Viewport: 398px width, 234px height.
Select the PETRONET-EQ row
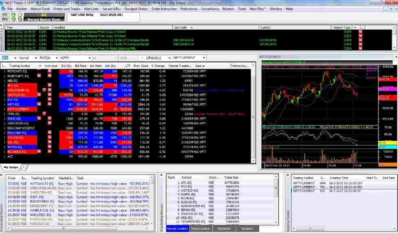click(126, 71)
